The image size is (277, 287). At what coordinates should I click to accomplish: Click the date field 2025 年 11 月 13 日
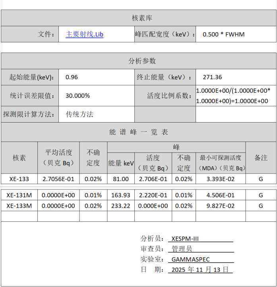pos(200,270)
